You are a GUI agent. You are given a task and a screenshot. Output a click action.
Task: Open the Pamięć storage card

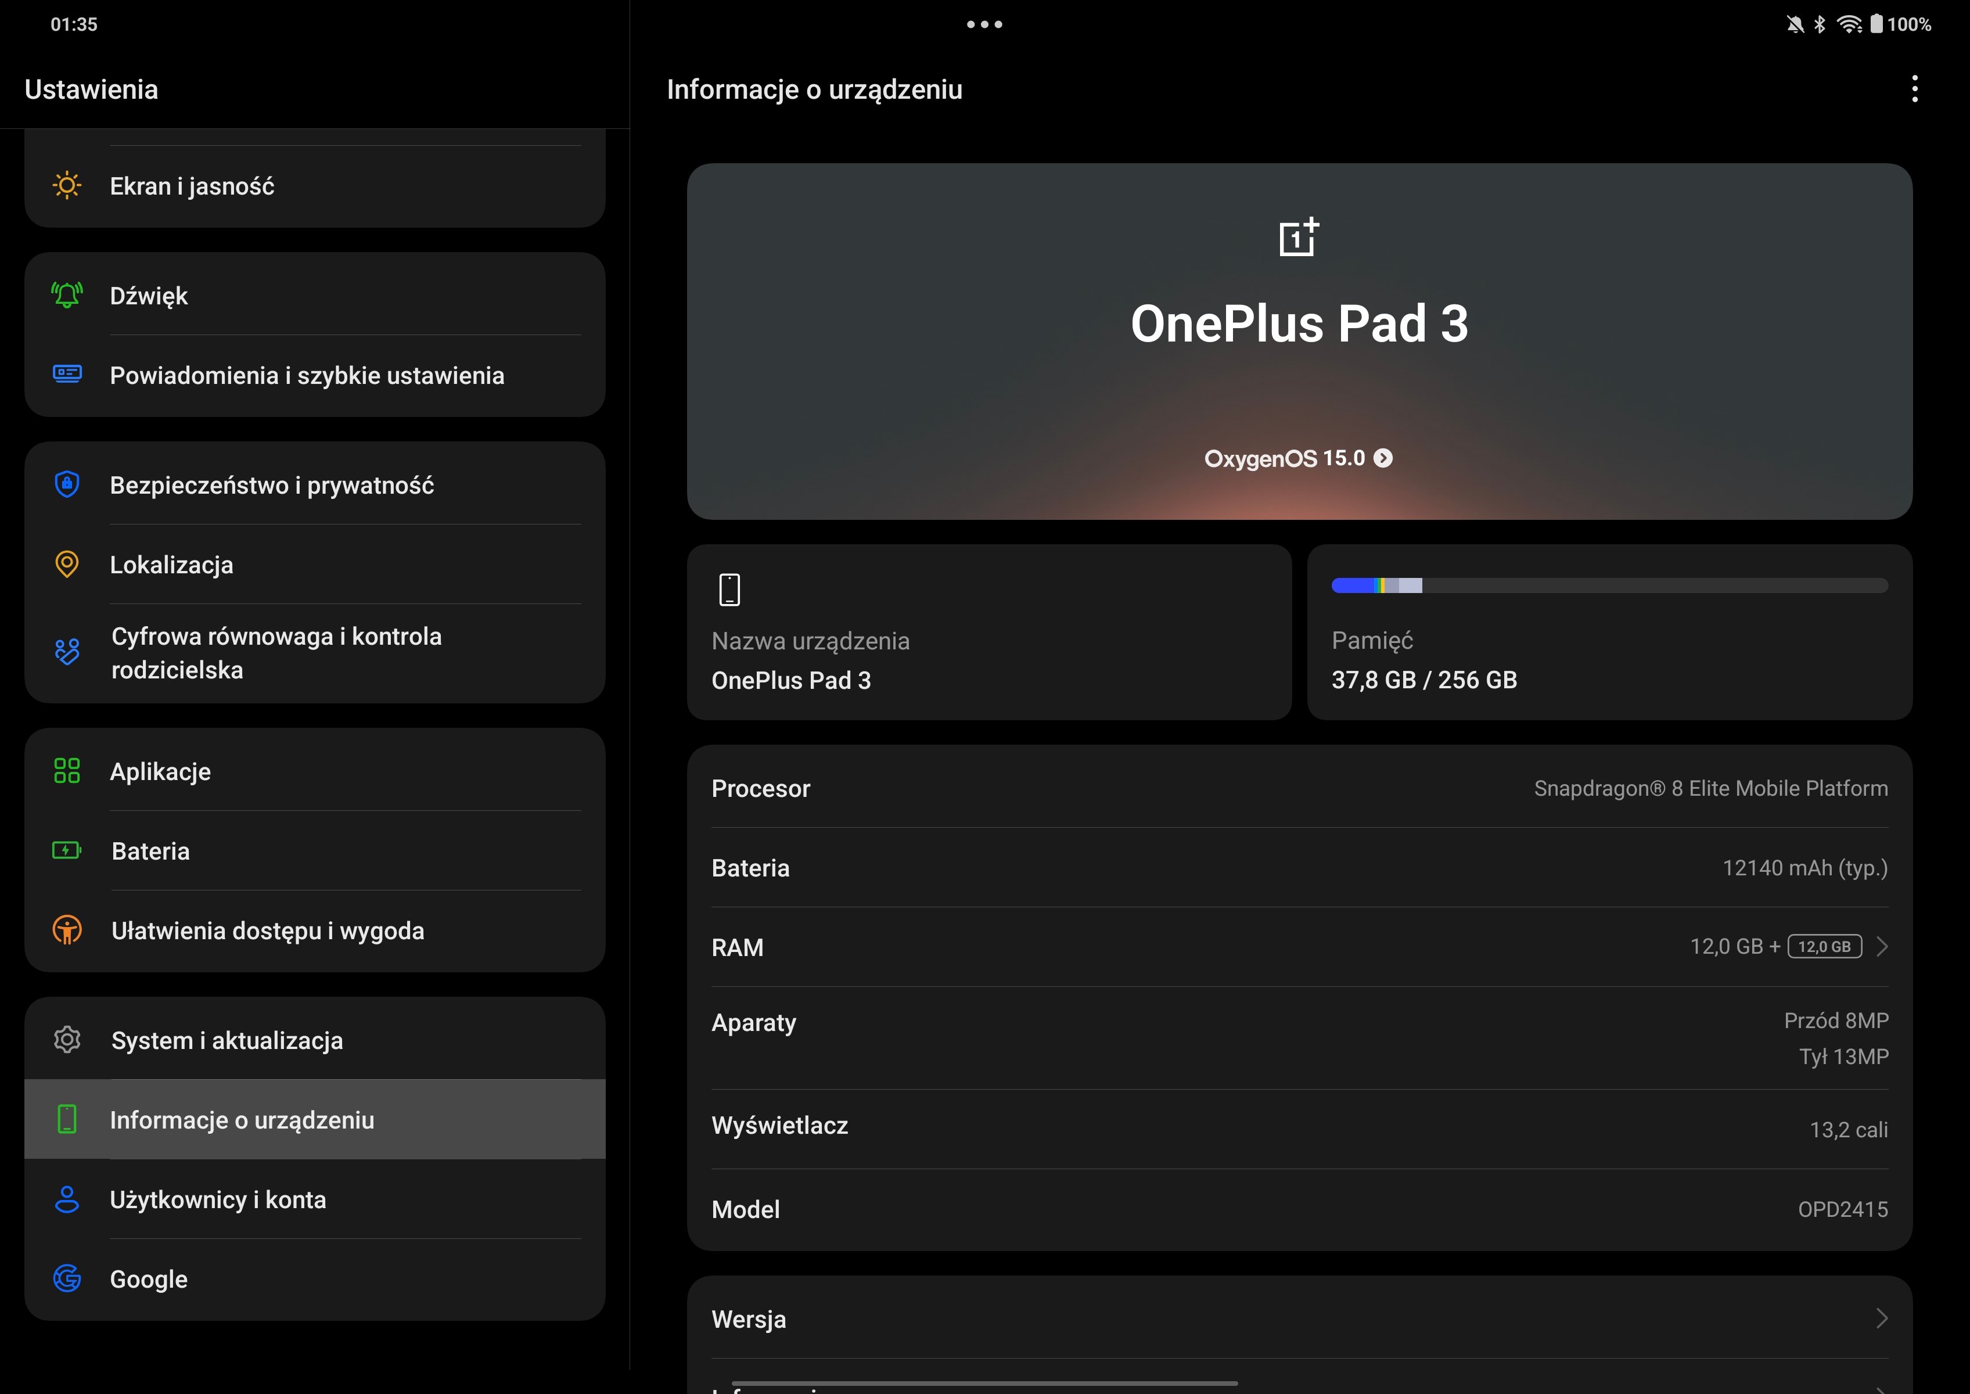[x=1609, y=632]
